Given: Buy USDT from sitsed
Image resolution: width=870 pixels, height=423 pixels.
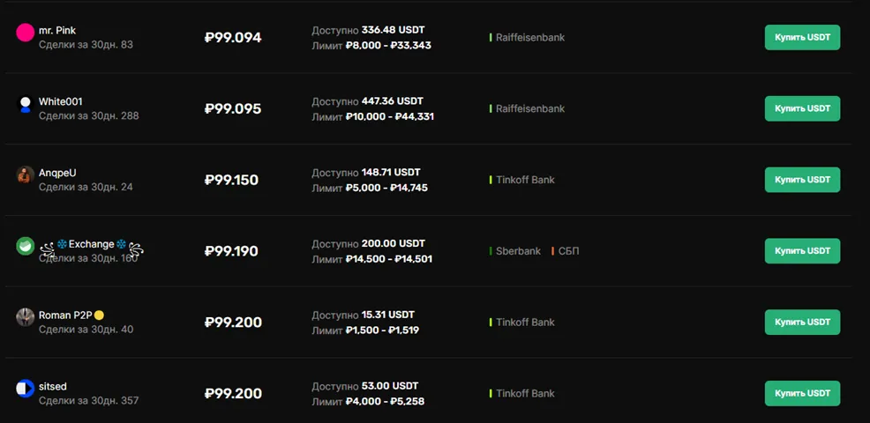Looking at the screenshot, I should coord(802,393).
